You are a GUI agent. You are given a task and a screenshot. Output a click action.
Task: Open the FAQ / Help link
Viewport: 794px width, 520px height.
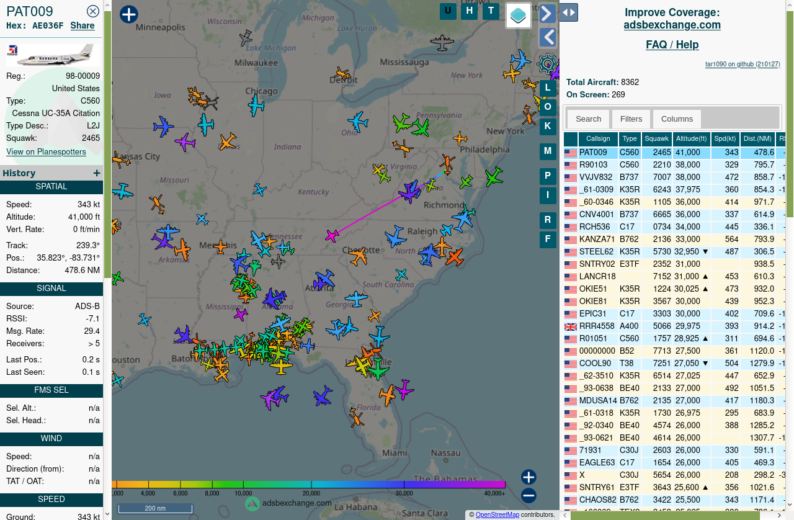point(672,45)
